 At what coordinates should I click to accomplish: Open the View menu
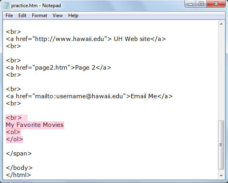click(57, 16)
